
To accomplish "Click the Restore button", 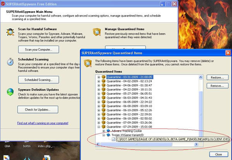I will pyautogui.click(x=217, y=77).
